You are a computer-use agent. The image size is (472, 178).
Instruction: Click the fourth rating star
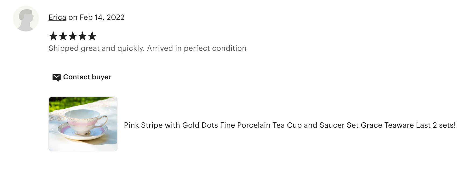82,36
